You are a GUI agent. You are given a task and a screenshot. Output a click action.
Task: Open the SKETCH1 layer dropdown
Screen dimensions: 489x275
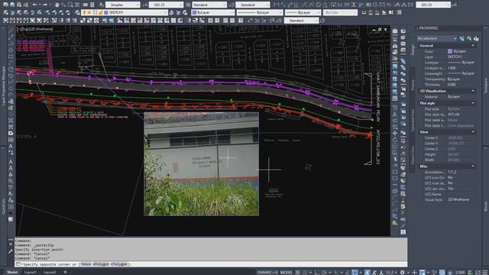[x=125, y=12]
